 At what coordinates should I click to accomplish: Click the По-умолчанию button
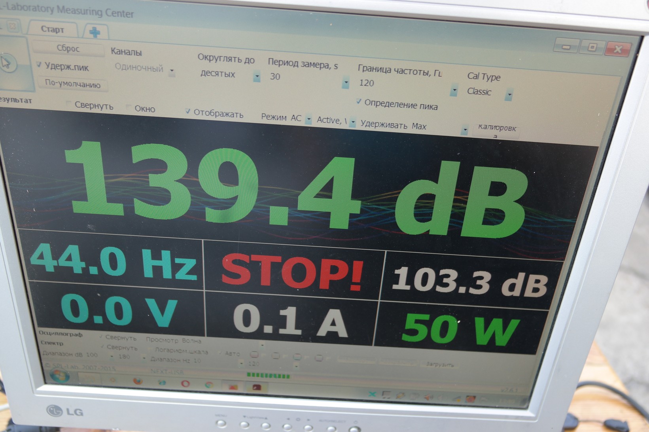73,83
